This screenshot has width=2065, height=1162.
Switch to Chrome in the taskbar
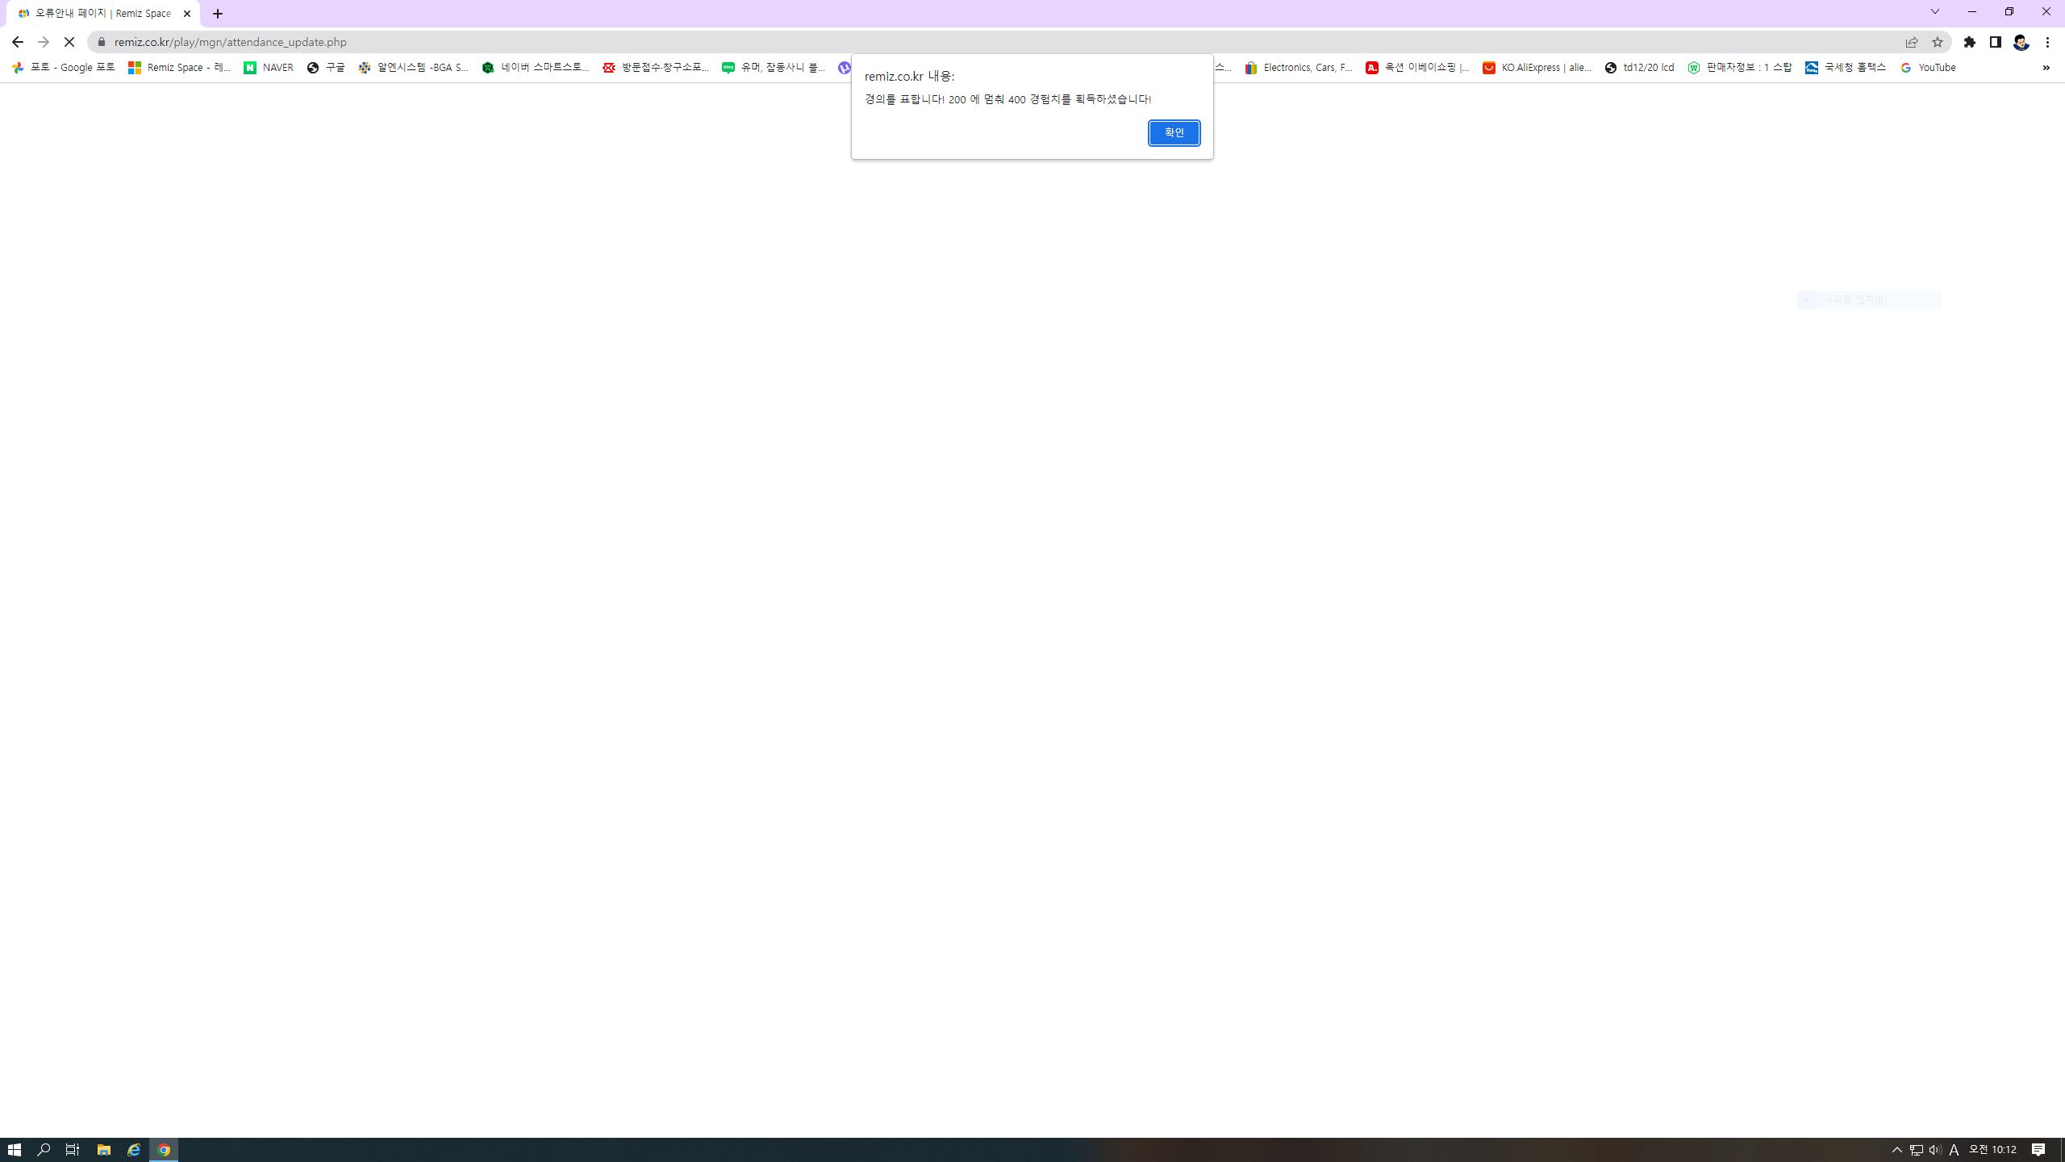[164, 1150]
